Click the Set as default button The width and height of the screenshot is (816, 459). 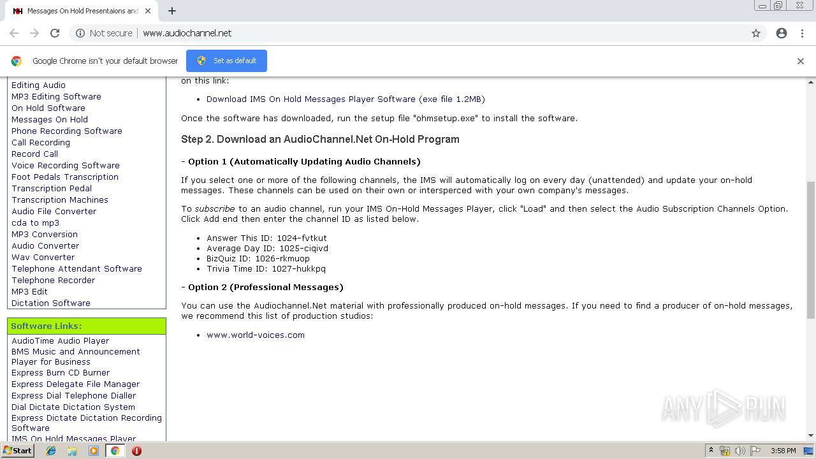(226, 61)
